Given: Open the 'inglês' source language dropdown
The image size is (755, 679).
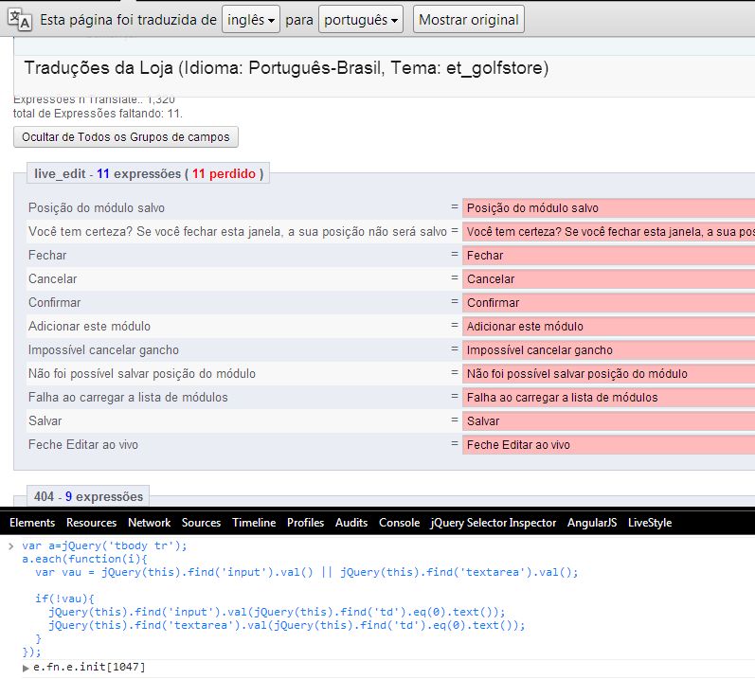Looking at the screenshot, I should pos(251,20).
